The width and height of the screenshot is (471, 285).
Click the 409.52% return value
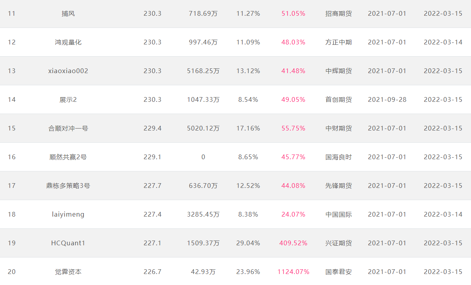pos(293,243)
